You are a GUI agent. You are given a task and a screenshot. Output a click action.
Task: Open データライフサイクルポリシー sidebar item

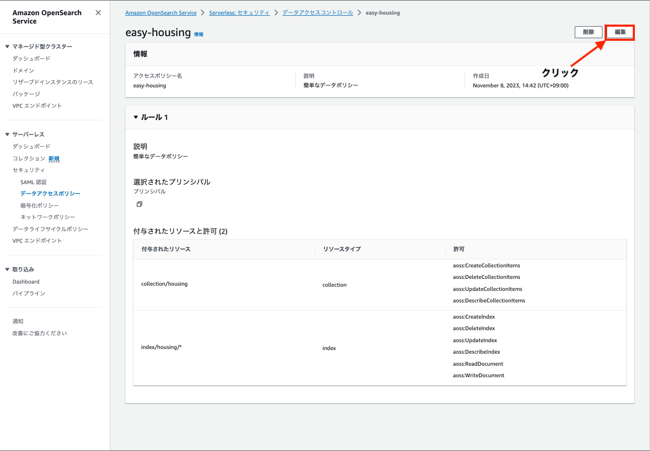51,229
